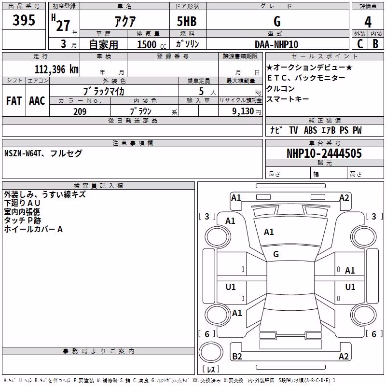The image size is (386, 386).
Task: Click エアB in genuine equipment
Action: tap(329, 130)
